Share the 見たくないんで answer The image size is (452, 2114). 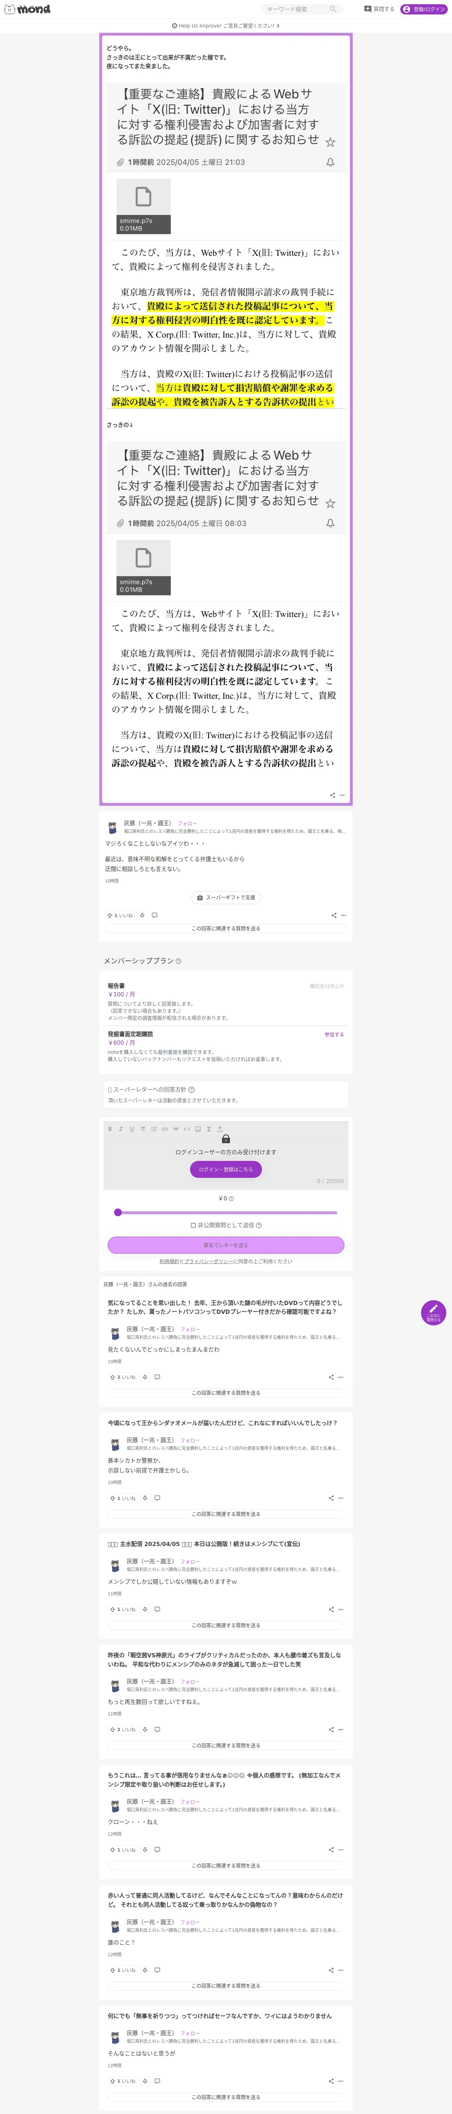(331, 1377)
